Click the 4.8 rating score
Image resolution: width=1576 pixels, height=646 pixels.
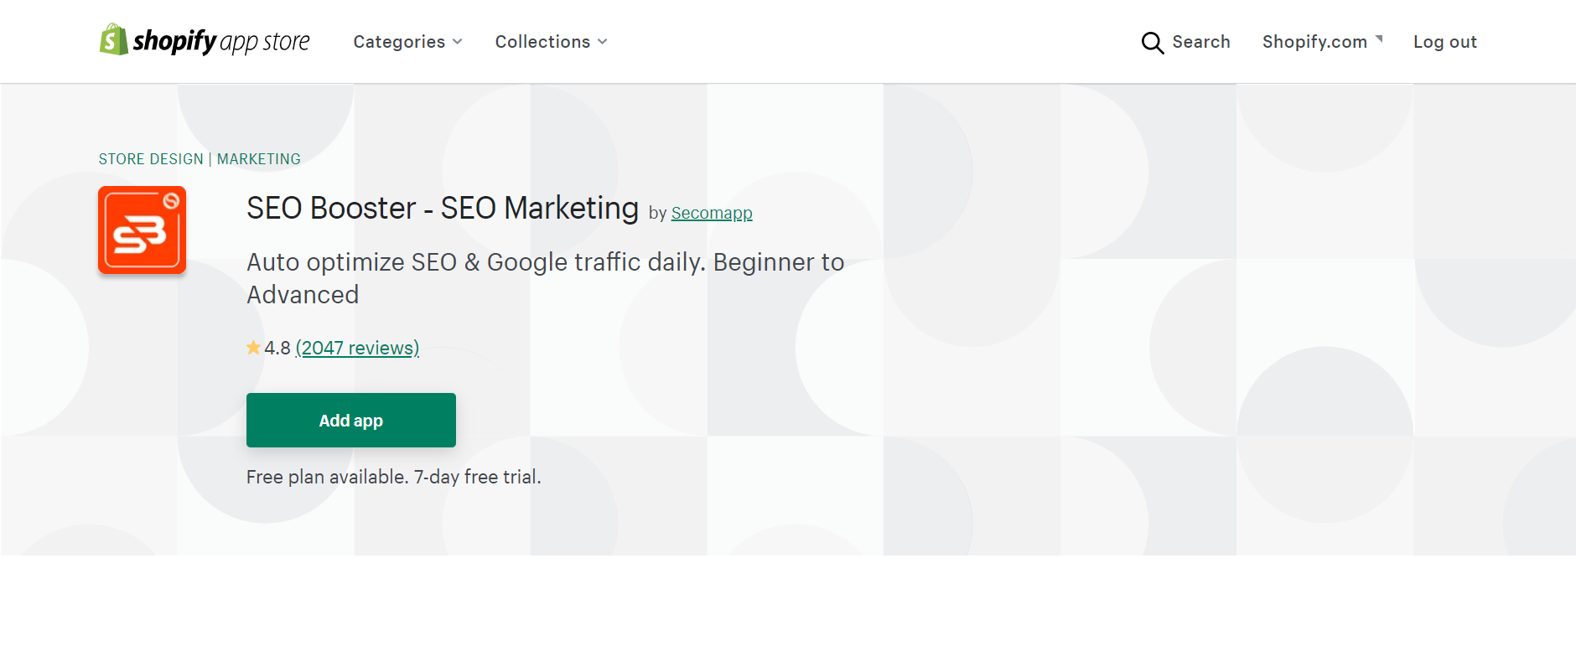pyautogui.click(x=277, y=348)
